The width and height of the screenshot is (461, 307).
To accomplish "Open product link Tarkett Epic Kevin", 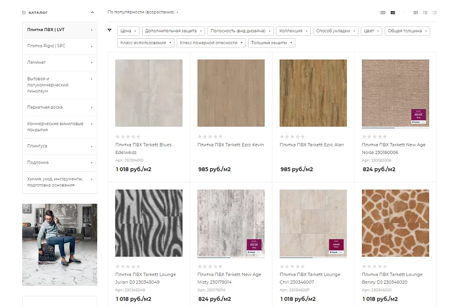I will point(231,145).
